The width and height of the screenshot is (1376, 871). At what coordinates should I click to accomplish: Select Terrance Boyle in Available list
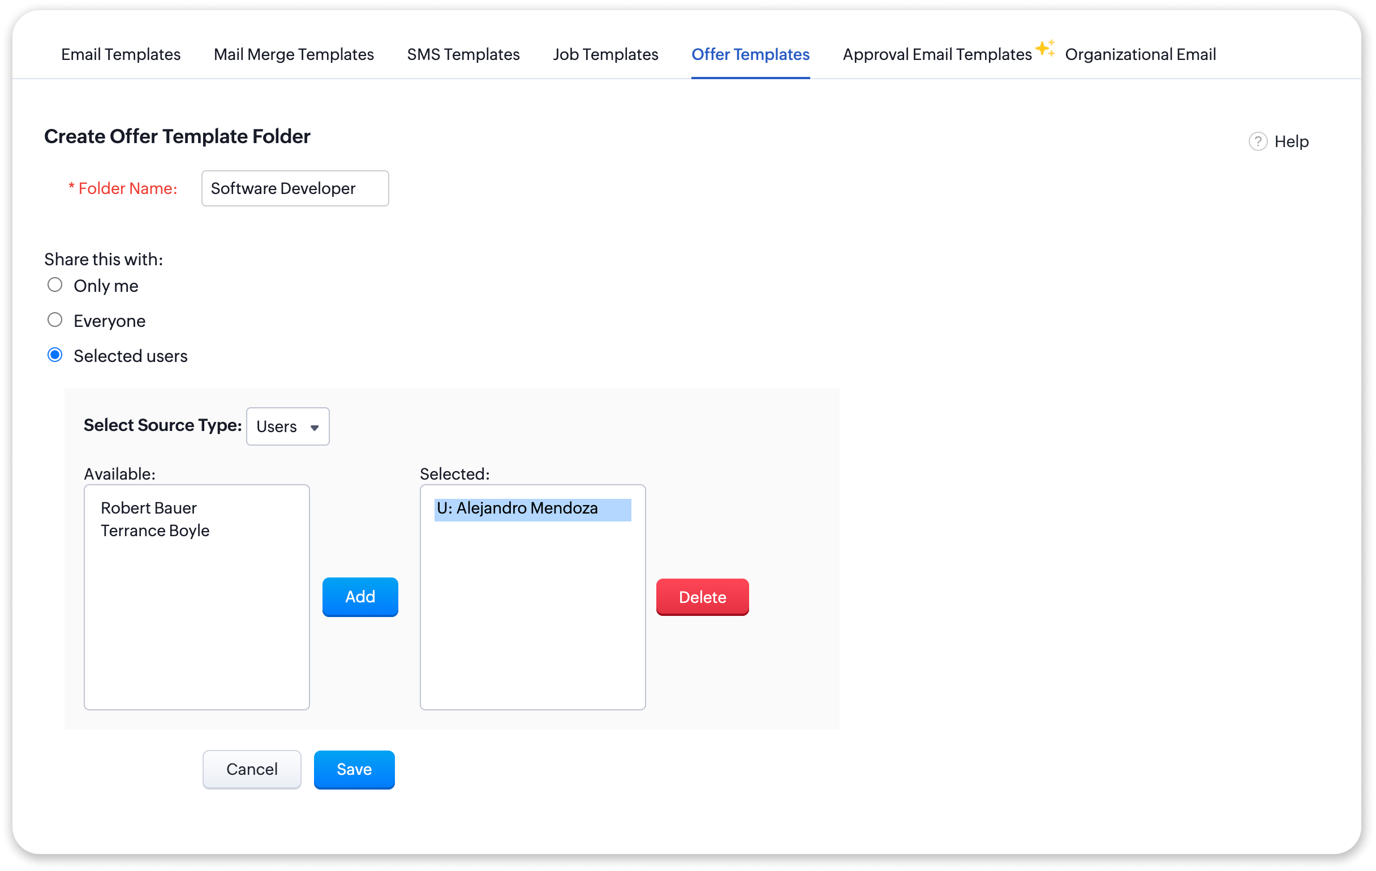click(x=155, y=531)
